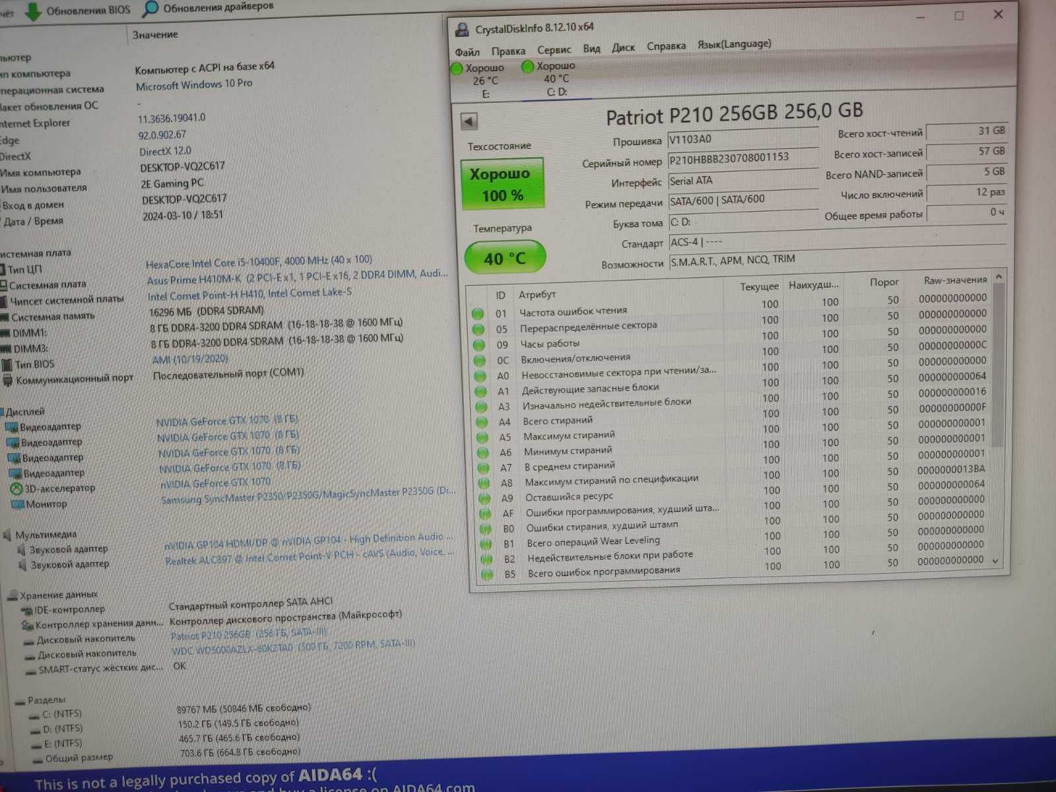Click status icon for A1 Действующие запасные блоки
Image resolution: width=1056 pixels, height=792 pixels.
480,391
